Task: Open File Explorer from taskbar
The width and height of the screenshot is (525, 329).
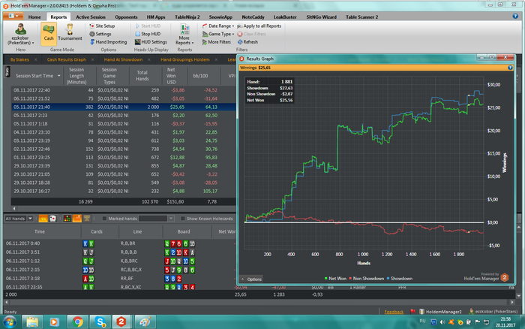Action: (x=32, y=322)
